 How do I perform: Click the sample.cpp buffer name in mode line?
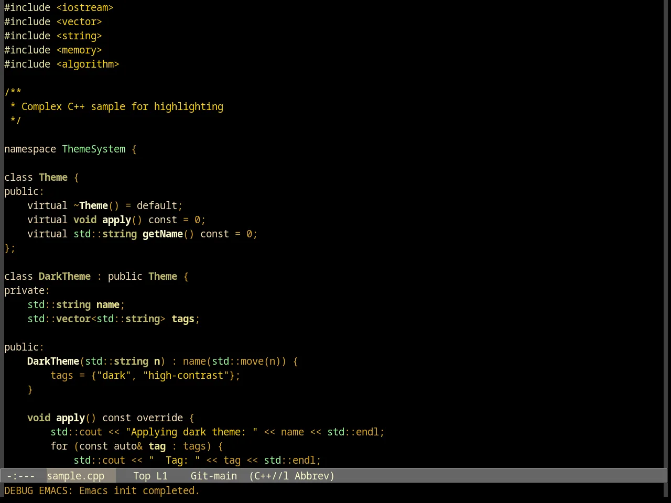tap(75, 476)
